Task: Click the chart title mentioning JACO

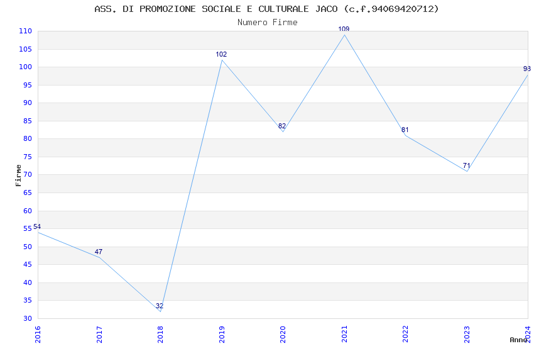Action: point(266,9)
